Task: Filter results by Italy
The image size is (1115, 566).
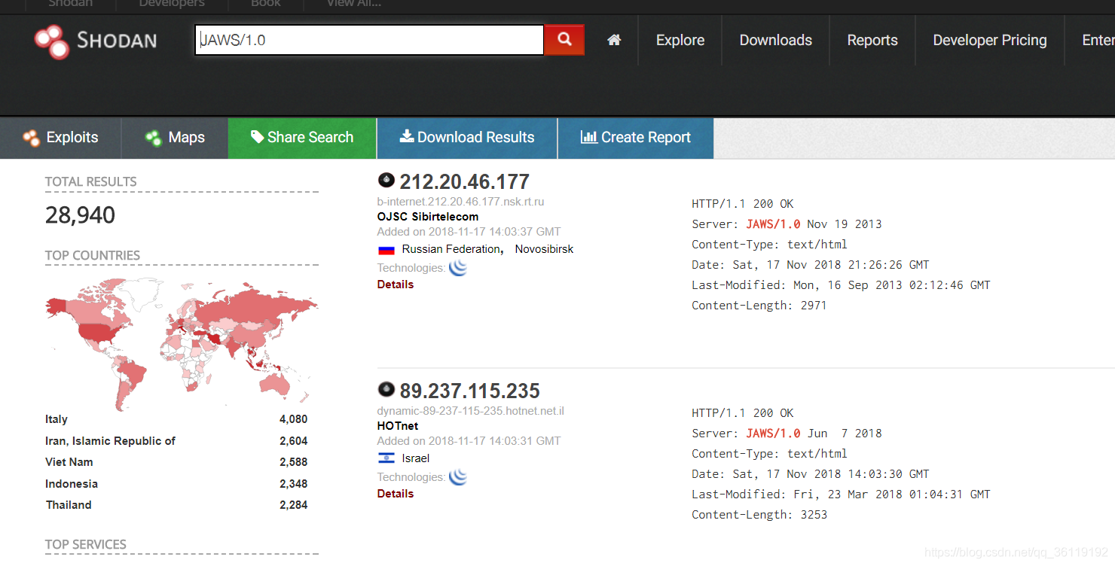Action: 57,419
